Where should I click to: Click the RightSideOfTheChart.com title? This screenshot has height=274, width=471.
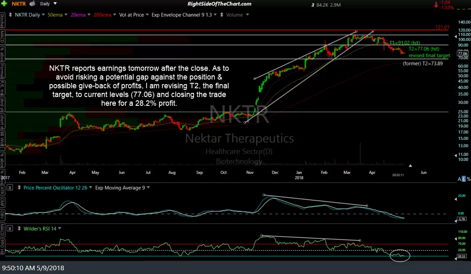pyautogui.click(x=219, y=4)
